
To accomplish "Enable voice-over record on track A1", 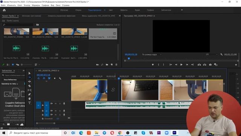I will 64,104.
